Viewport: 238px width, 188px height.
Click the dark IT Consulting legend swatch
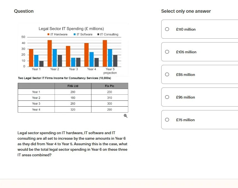point(98,34)
